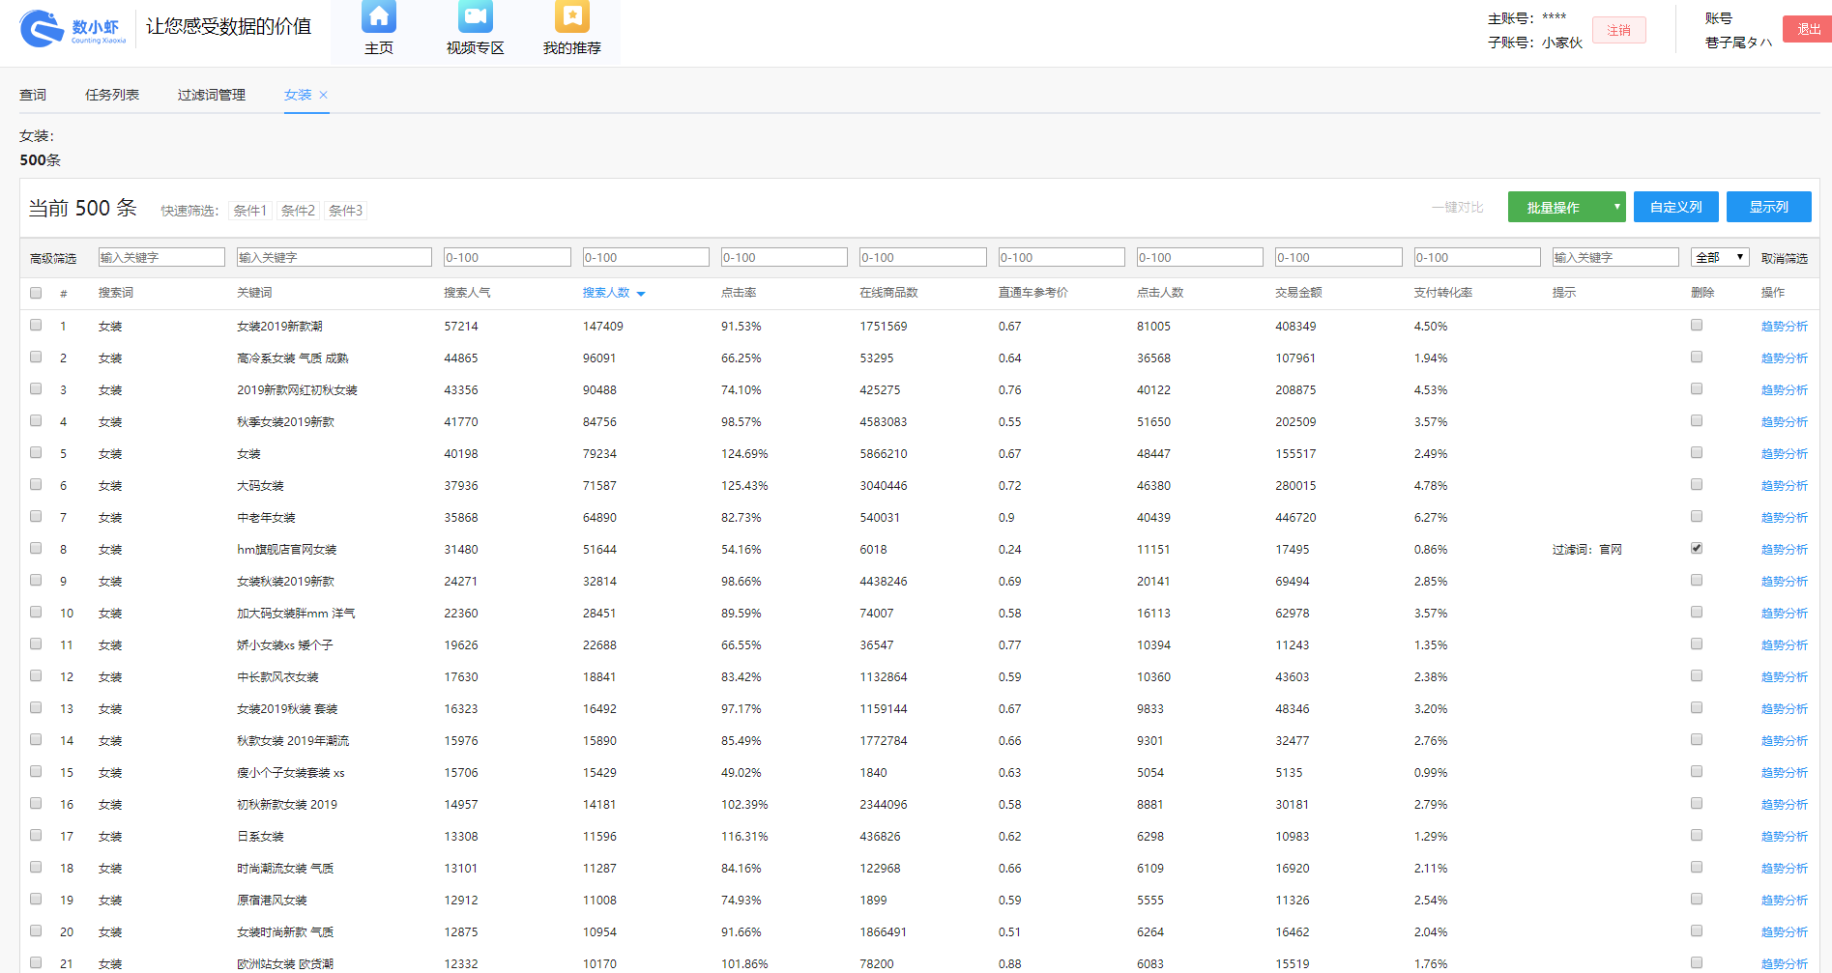Open the 全部 filter dropdown
Viewport: 1832px width, 973px height.
(1720, 257)
